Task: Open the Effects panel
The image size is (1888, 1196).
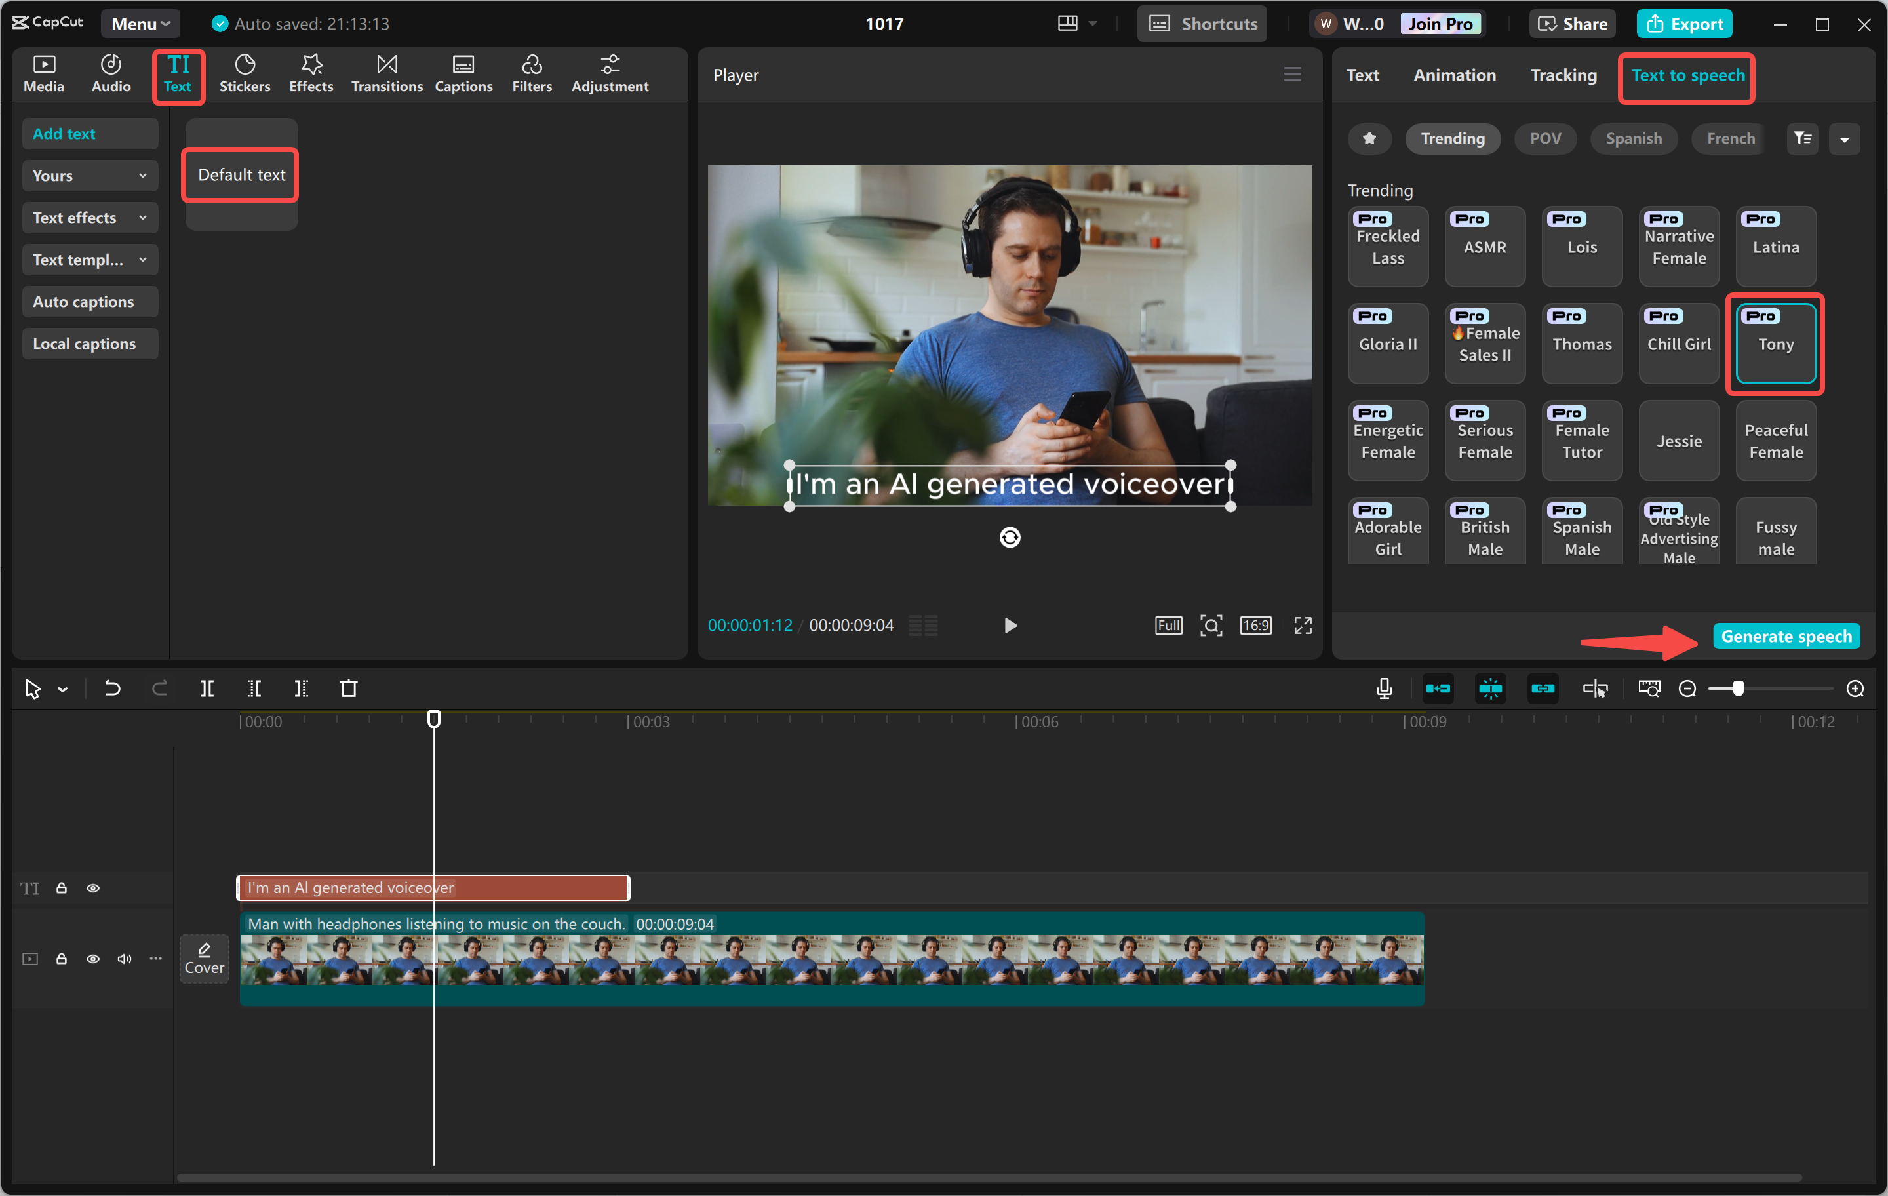Action: (311, 75)
